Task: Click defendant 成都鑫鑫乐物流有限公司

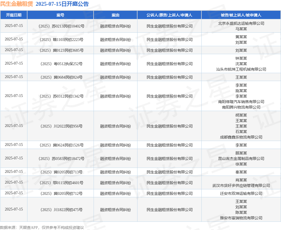Action: pos(241,137)
